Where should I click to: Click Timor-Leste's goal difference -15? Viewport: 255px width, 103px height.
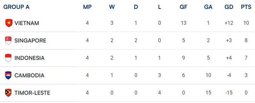pyautogui.click(x=229, y=93)
